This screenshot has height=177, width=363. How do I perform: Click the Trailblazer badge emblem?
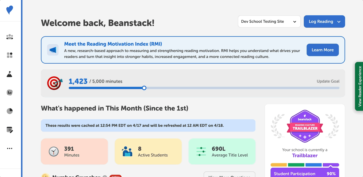coord(304,126)
